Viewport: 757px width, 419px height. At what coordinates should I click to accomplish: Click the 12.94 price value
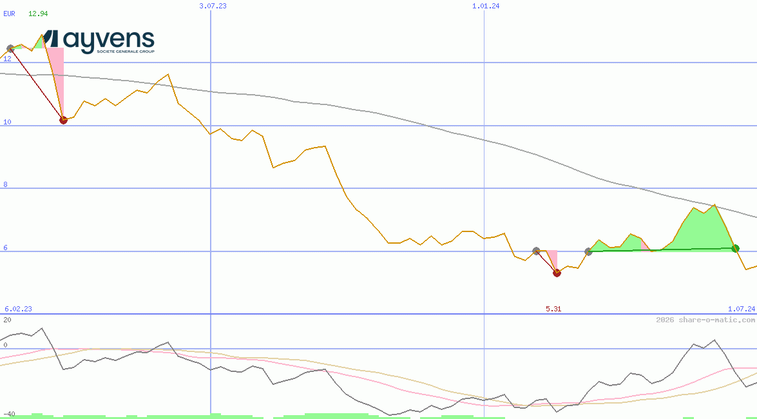38,14
